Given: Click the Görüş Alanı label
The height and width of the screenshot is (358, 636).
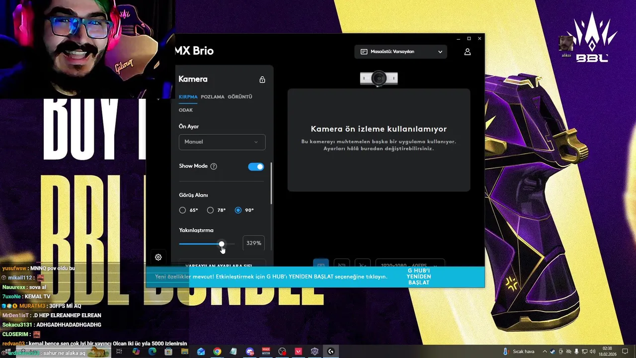Looking at the screenshot, I should point(193,195).
